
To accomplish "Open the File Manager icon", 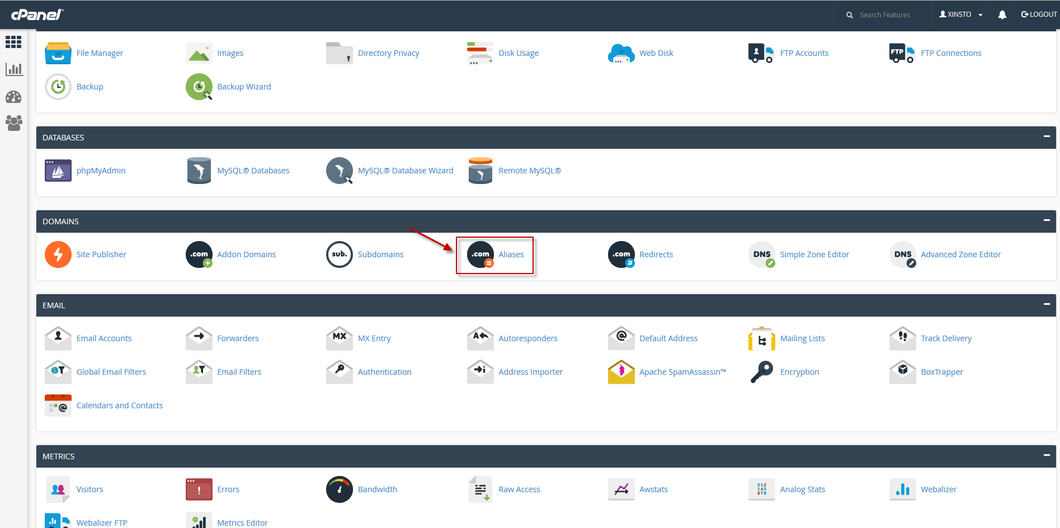I will 58,53.
